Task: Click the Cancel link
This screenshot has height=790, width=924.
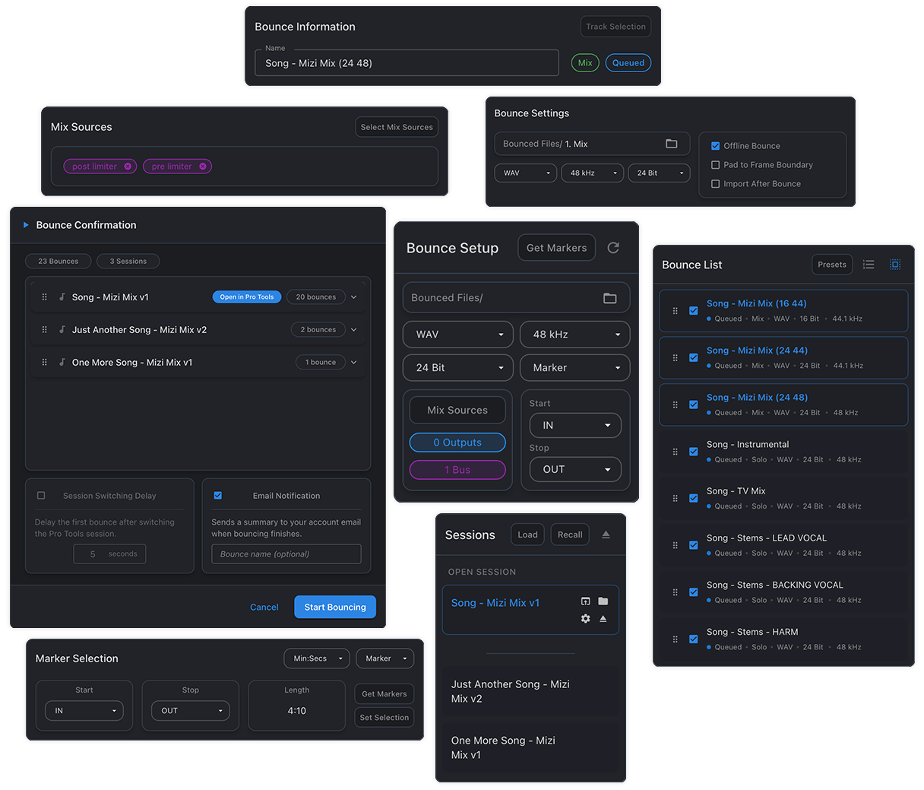Action: [x=264, y=608]
